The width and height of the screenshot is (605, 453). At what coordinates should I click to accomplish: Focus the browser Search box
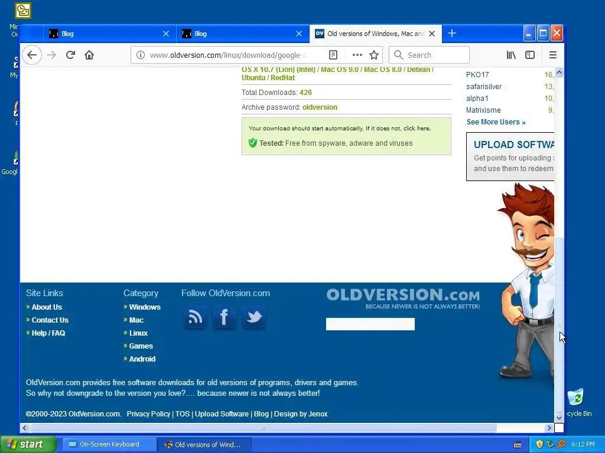tap(429, 55)
